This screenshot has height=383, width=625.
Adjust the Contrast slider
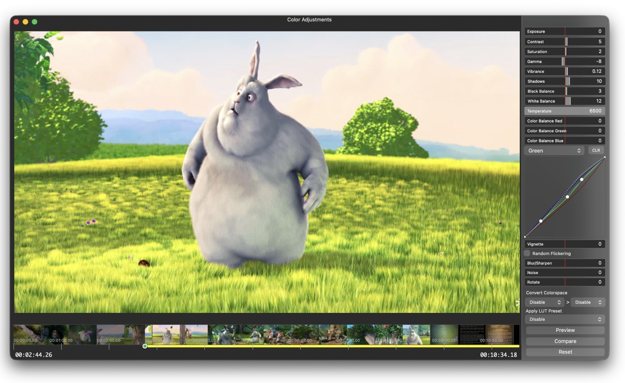tap(565, 41)
